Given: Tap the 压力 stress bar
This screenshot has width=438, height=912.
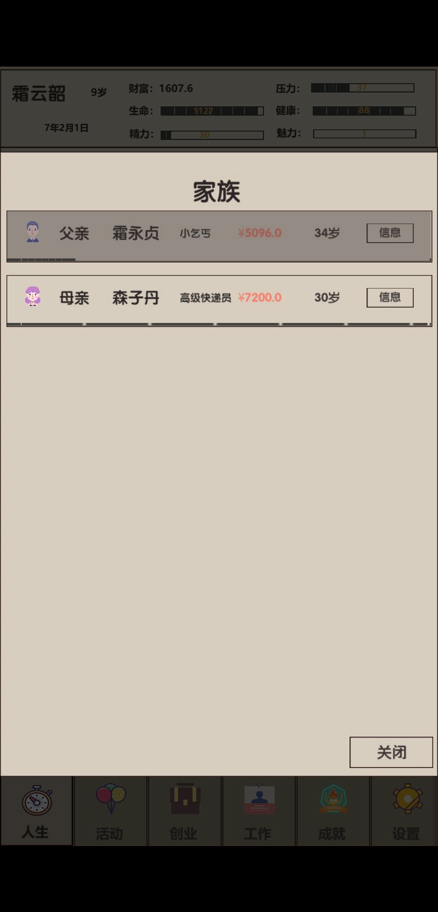Looking at the screenshot, I should click(363, 88).
